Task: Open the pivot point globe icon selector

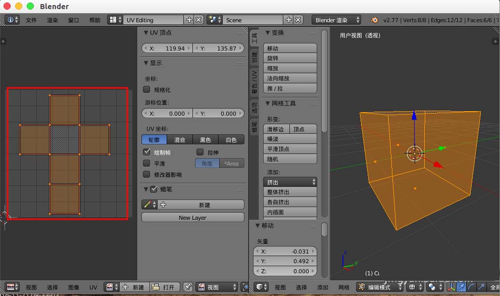Action: pyautogui.click(x=412, y=287)
